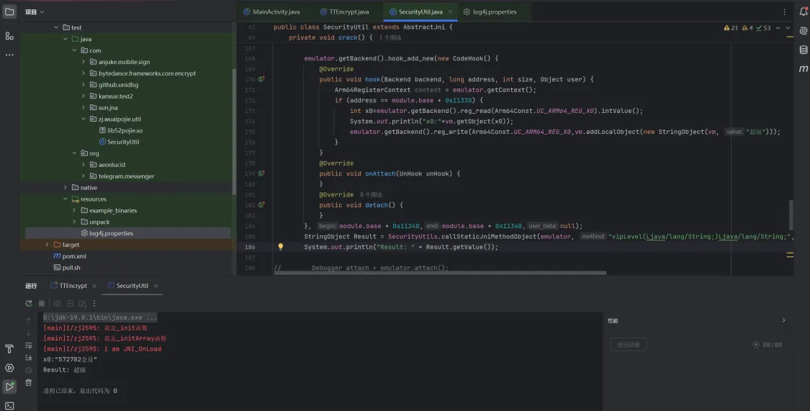The width and height of the screenshot is (810, 411).
Task: Open the Notifications bell panel
Action: pos(804,12)
